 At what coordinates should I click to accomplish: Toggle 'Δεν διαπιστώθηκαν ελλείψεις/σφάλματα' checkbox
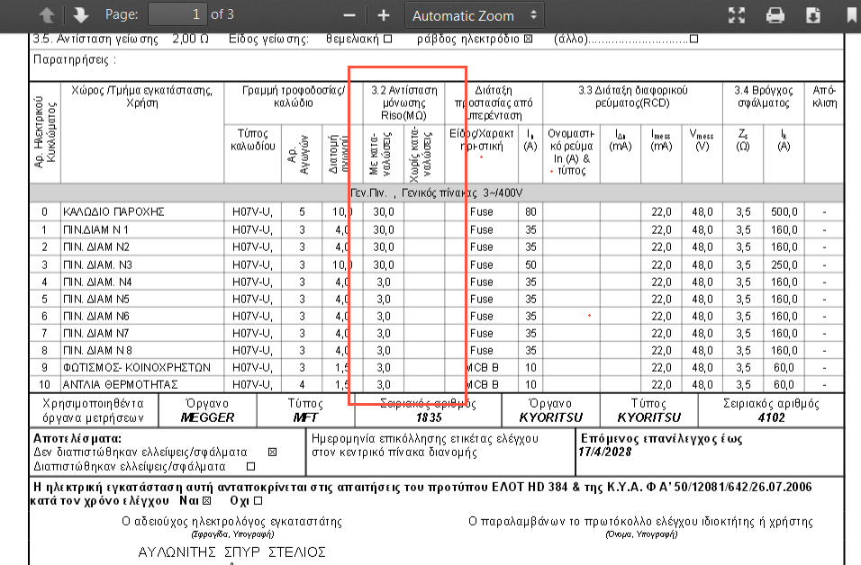click(x=272, y=452)
